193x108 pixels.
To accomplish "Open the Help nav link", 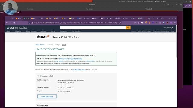I will click(172, 31).
